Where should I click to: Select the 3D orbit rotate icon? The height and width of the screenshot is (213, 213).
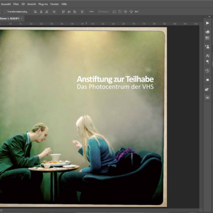[x=114, y=12]
